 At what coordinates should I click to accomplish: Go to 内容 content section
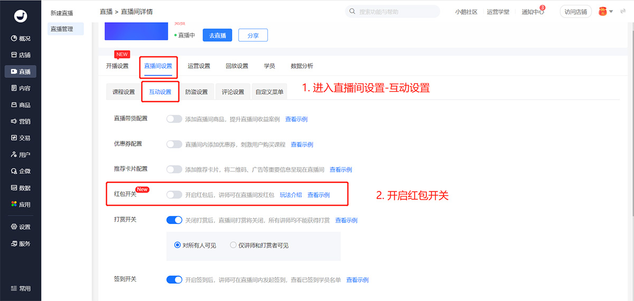click(21, 88)
